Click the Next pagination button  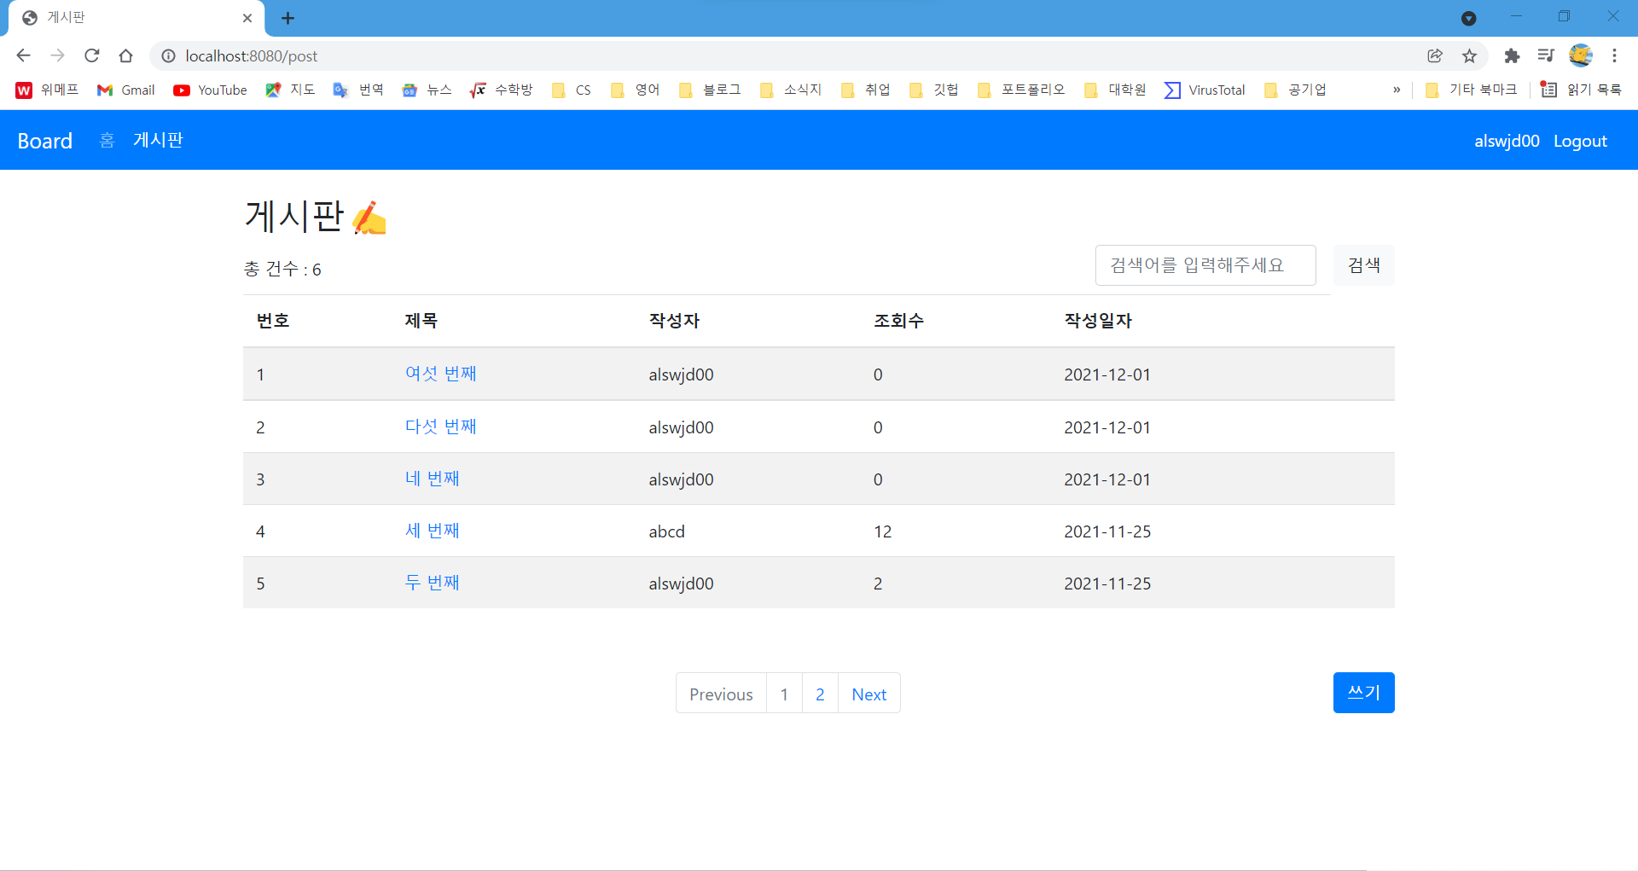pos(869,694)
